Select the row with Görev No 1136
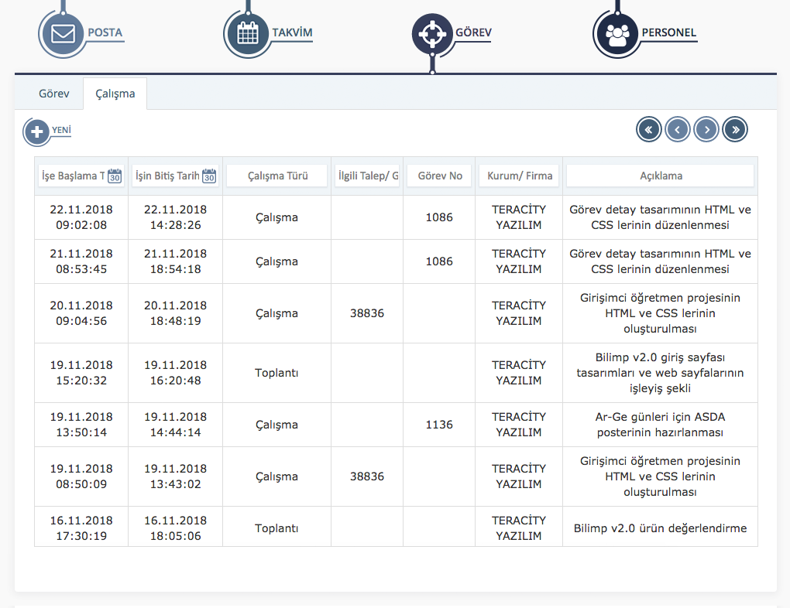The image size is (790, 608). (x=439, y=425)
